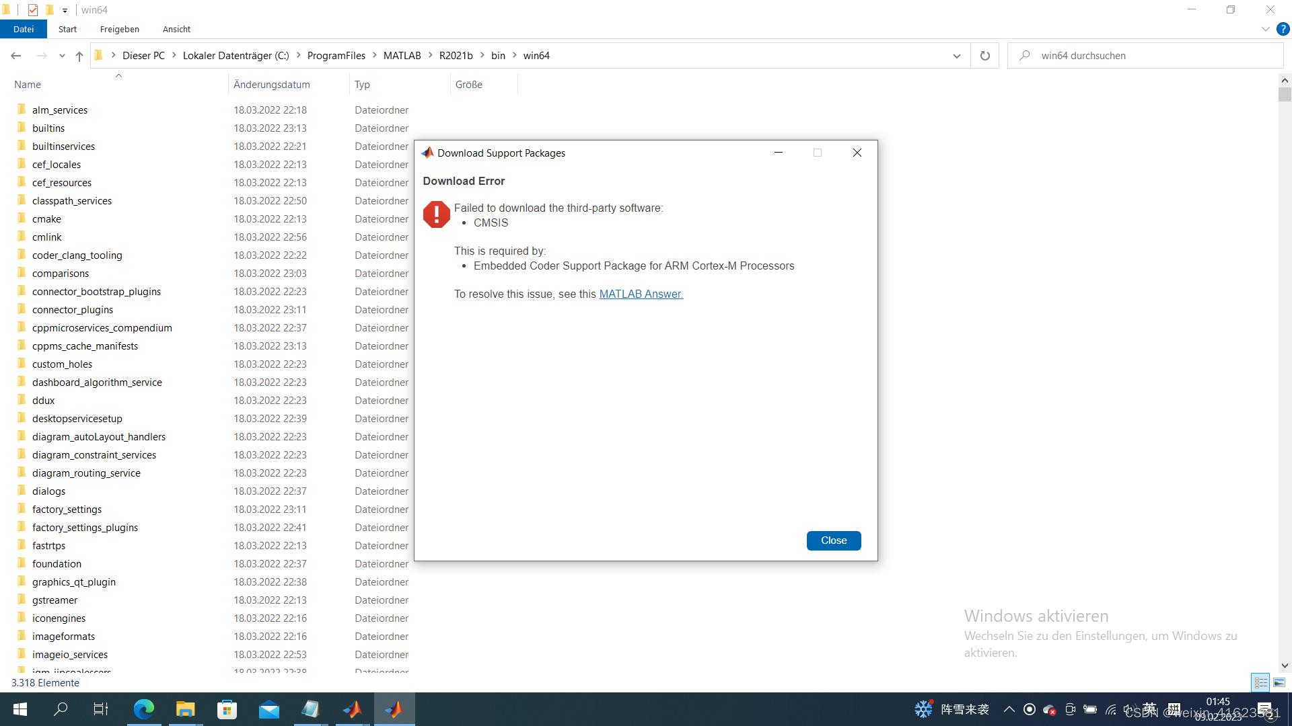Switch to large thumbnails view icon

tap(1279, 682)
